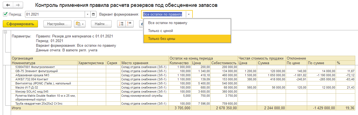This screenshot has width=358, height=115.
Task: Click the Вариант формирования text field
Action: (164, 14)
